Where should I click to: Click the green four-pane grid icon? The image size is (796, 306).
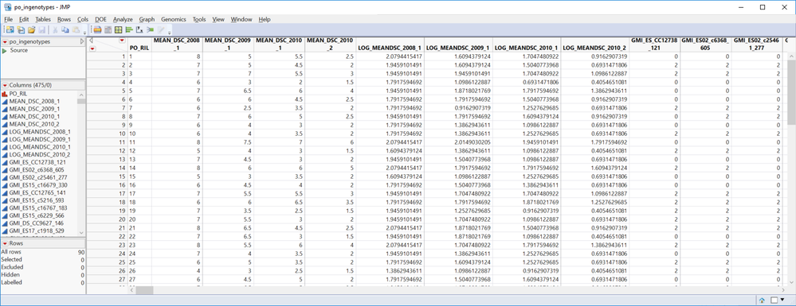tap(118, 30)
